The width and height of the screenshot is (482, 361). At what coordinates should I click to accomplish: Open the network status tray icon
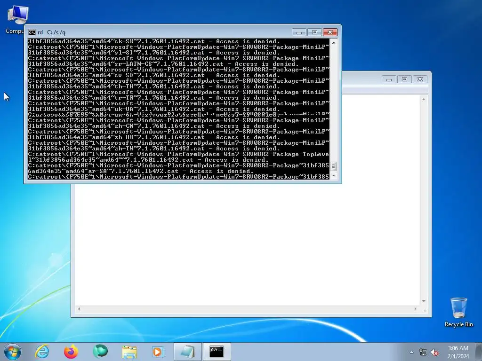click(423, 352)
